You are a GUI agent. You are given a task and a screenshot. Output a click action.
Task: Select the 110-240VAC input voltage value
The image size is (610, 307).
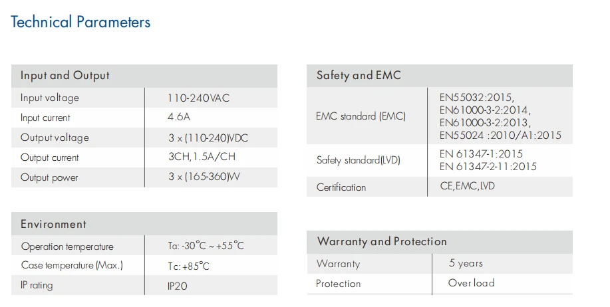[x=198, y=98]
